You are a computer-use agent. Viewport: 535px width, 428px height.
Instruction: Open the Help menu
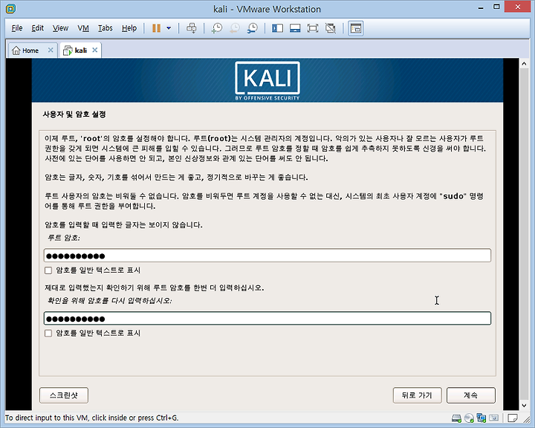tap(129, 28)
